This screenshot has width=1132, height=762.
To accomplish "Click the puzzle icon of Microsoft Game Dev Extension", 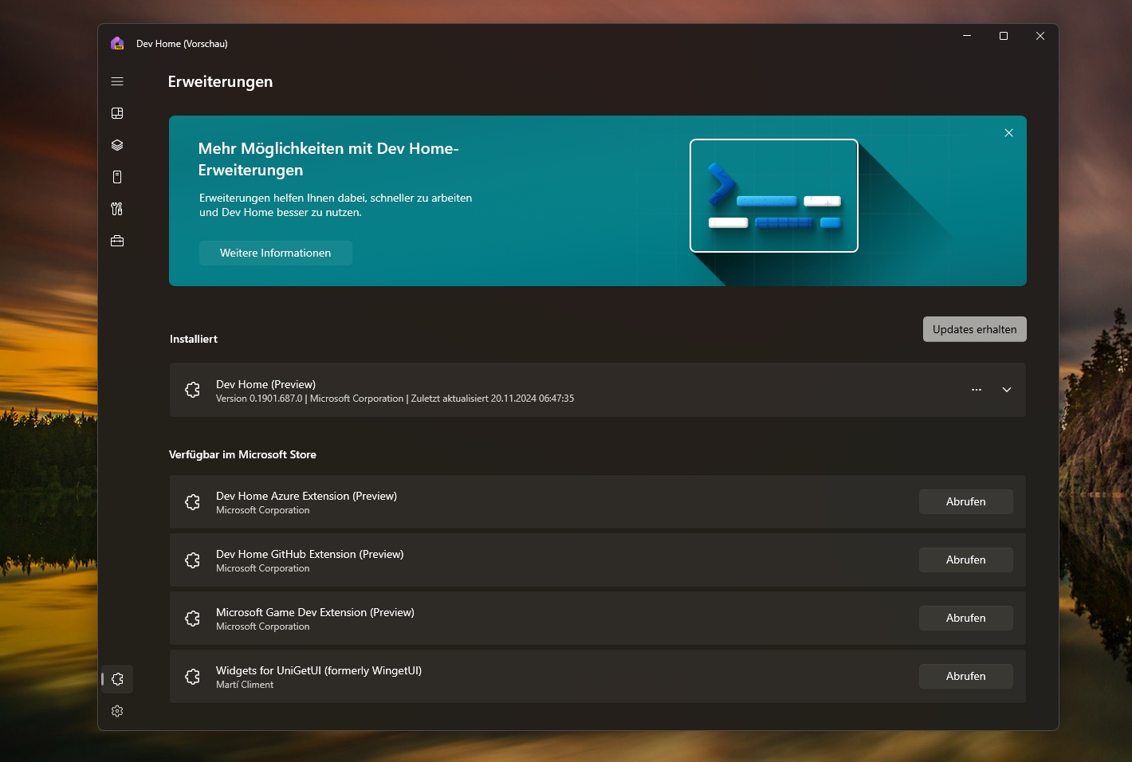I will pos(192,619).
